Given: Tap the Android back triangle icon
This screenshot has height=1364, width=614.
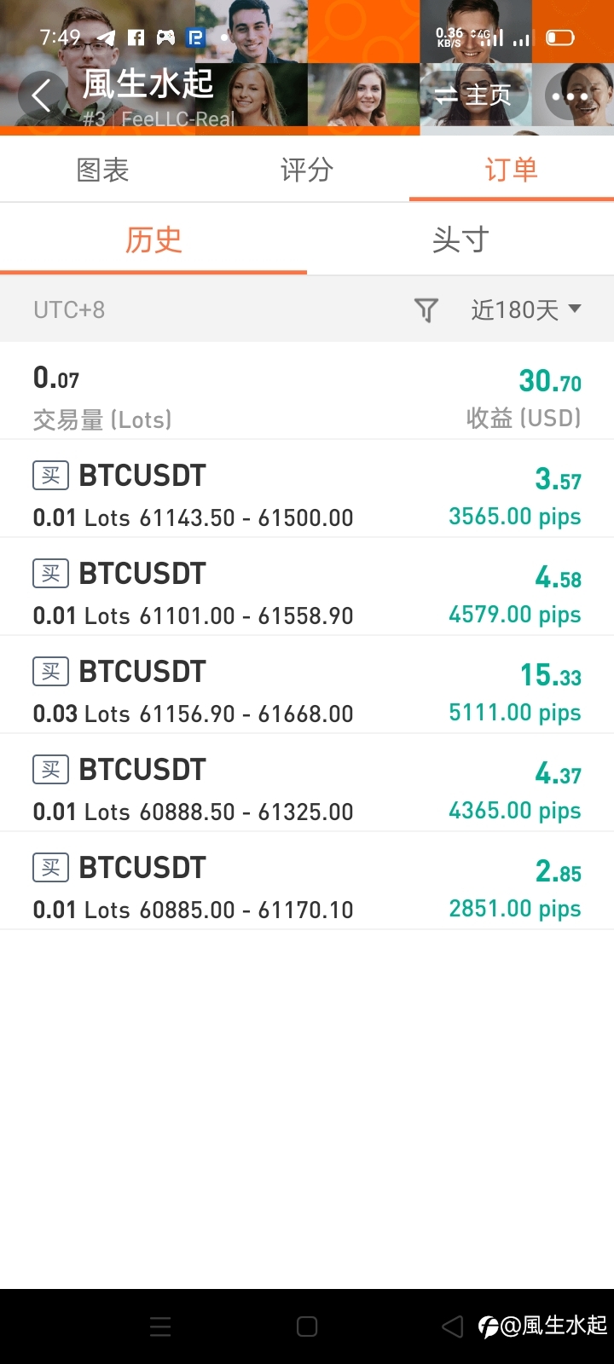Looking at the screenshot, I should click(x=452, y=1326).
